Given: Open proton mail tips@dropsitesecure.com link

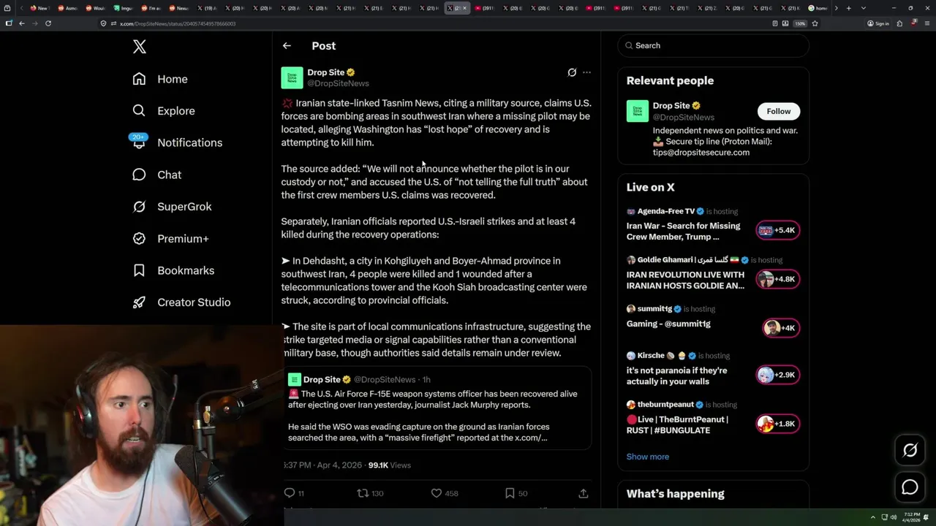Looking at the screenshot, I should pos(701,152).
